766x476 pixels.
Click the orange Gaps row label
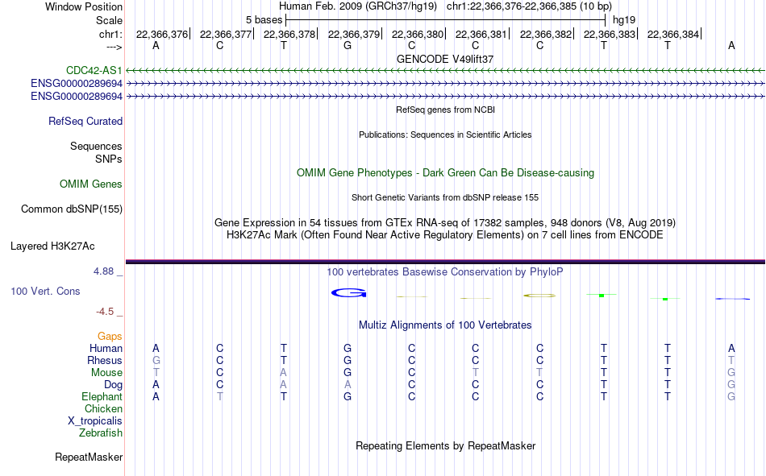(110, 336)
